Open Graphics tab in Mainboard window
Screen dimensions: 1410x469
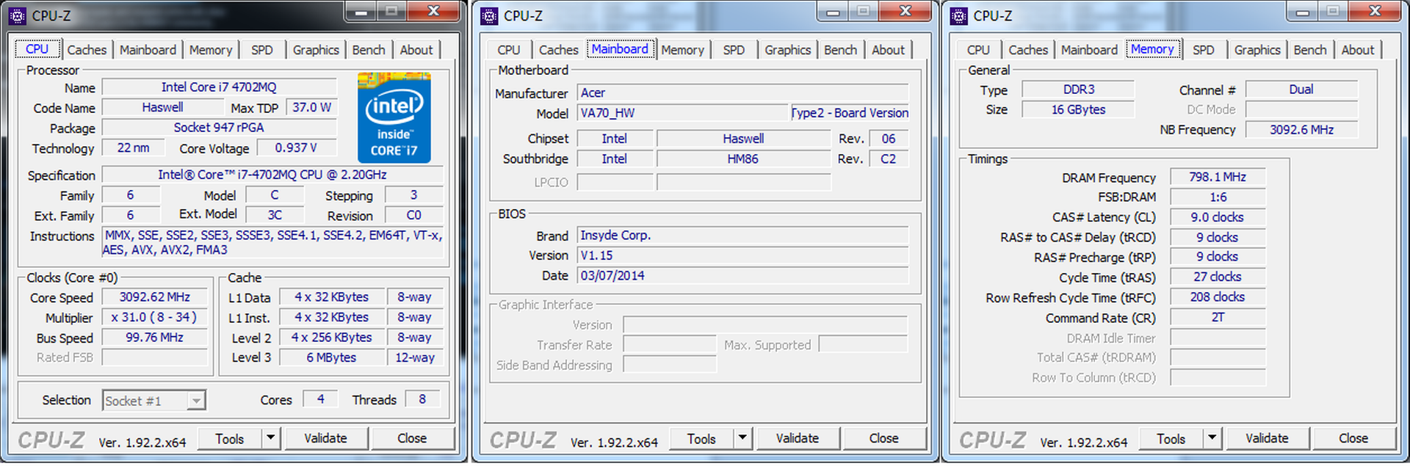[787, 50]
